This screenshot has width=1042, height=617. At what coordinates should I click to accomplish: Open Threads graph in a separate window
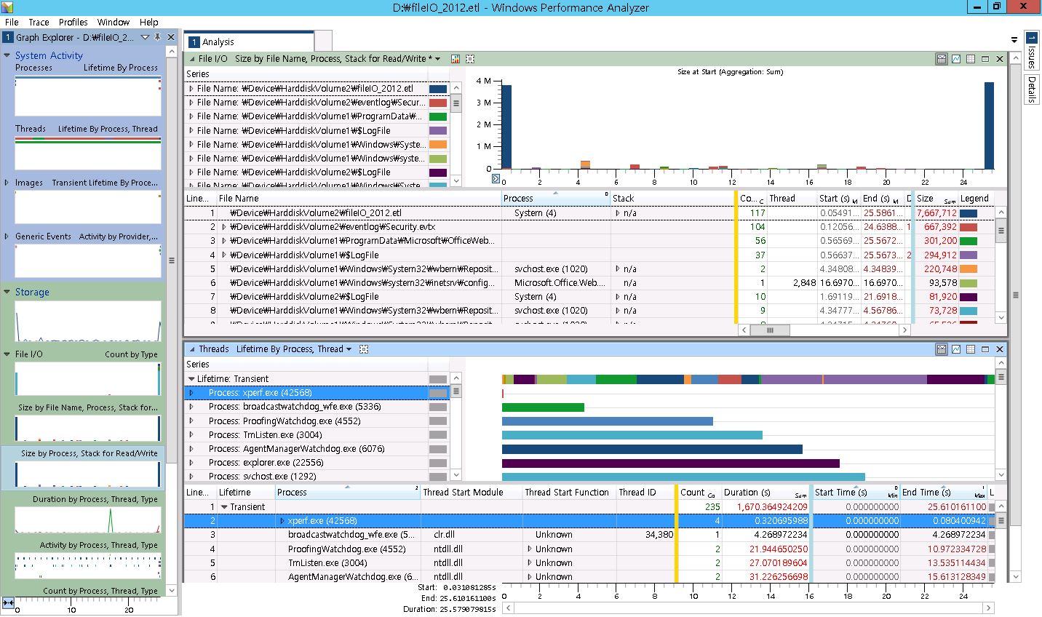point(985,349)
